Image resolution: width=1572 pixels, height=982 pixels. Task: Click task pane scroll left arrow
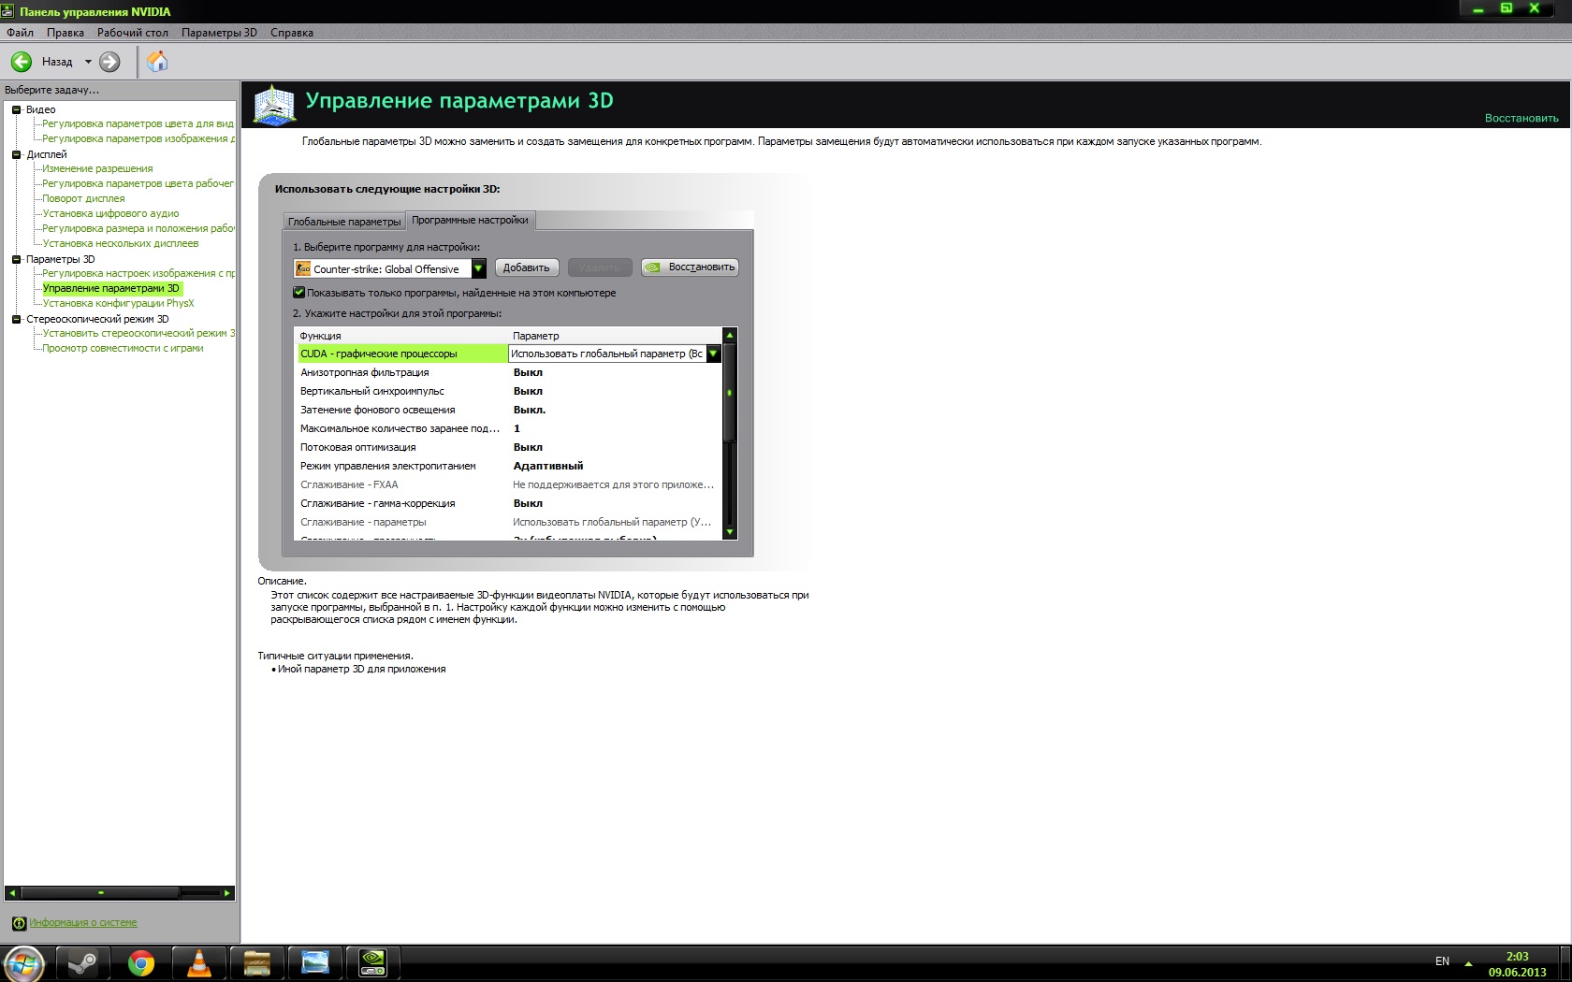[12, 893]
